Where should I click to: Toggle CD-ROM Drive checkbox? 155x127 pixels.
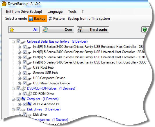[24, 93]
